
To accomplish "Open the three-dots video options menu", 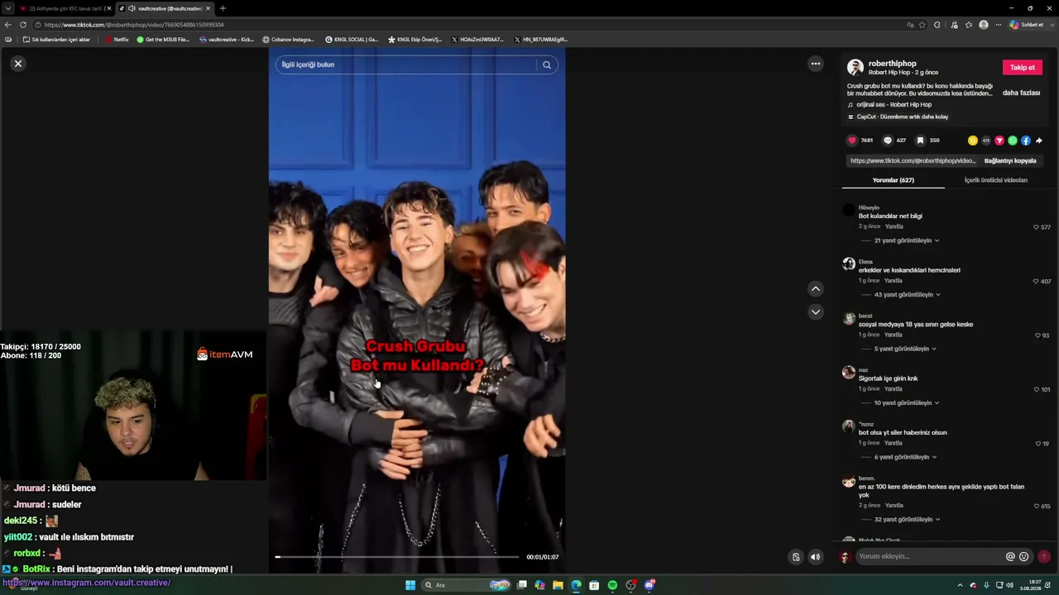I will (x=816, y=64).
